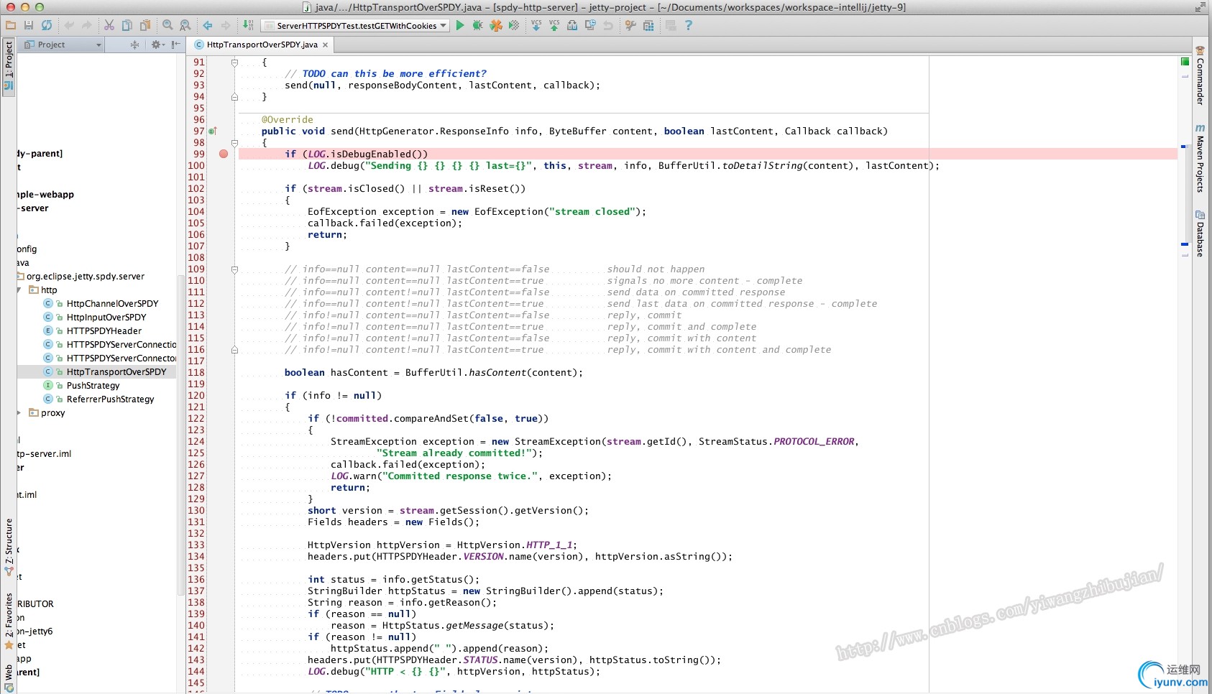The height and width of the screenshot is (694, 1212).
Task: Select the proxy package in the tree
Action: pos(52,413)
